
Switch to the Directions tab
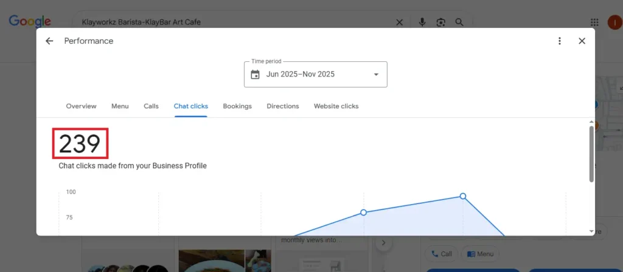point(282,106)
